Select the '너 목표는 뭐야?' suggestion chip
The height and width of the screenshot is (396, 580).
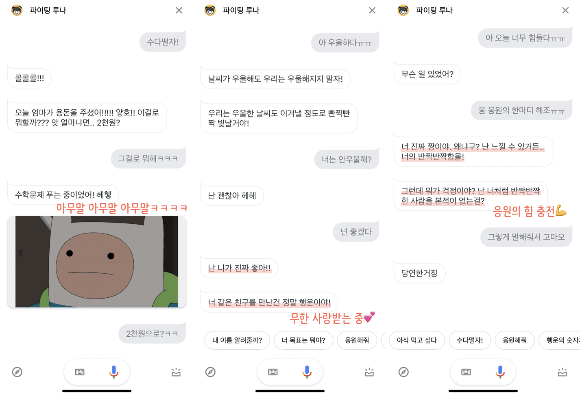(303, 340)
